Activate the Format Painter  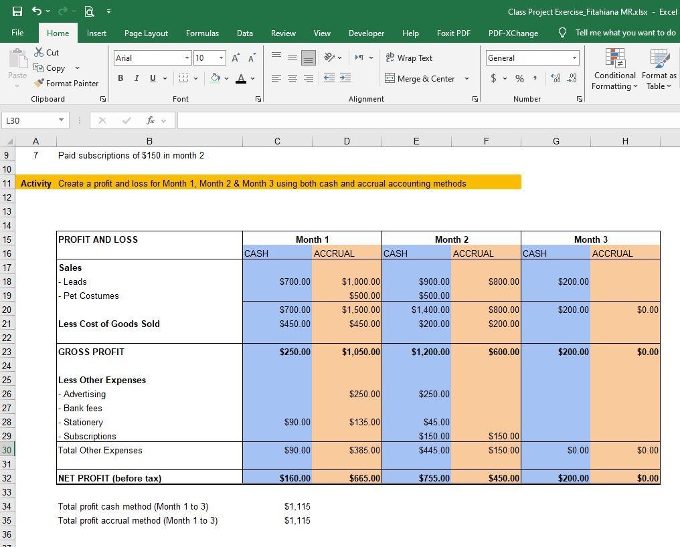(66, 83)
